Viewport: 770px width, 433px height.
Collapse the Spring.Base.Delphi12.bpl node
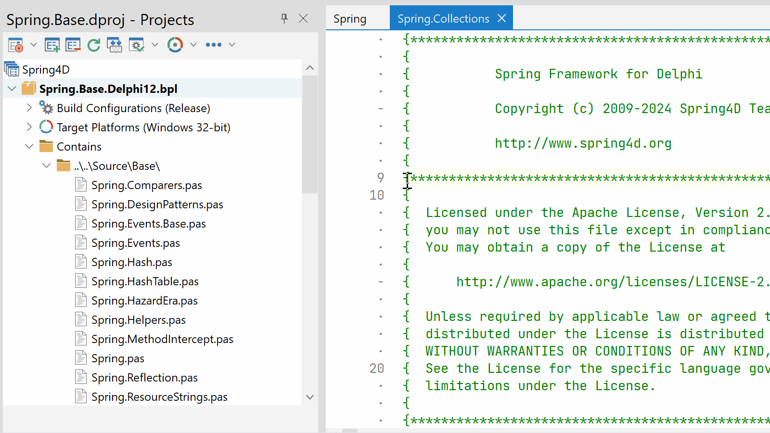pos(12,89)
